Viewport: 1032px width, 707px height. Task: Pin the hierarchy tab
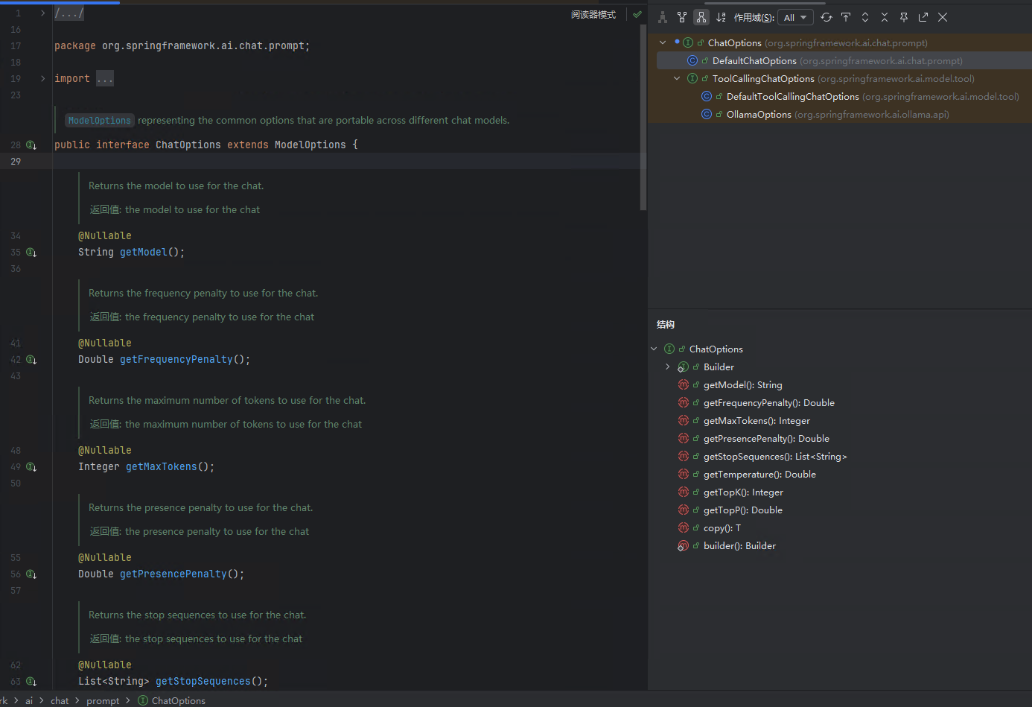click(904, 17)
